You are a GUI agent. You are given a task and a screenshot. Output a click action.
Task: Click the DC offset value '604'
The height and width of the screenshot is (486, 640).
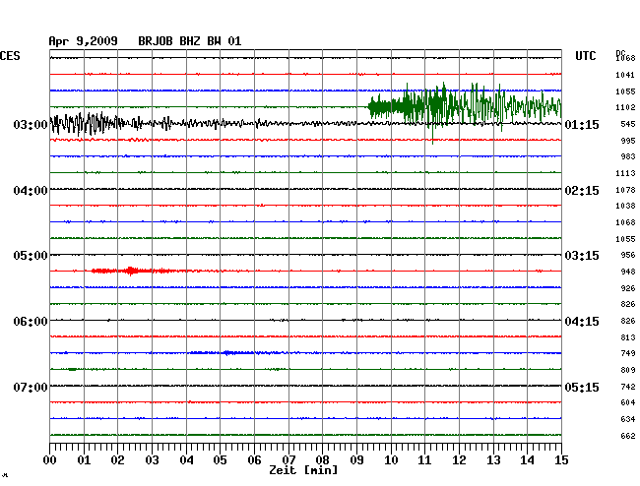click(x=628, y=402)
